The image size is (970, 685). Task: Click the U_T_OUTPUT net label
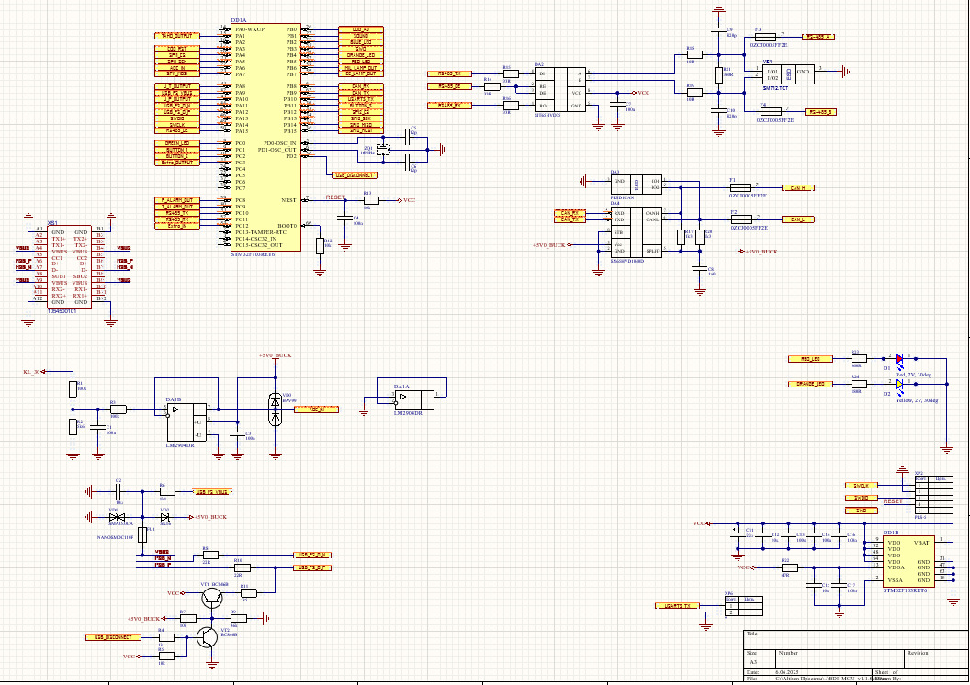coord(177,86)
